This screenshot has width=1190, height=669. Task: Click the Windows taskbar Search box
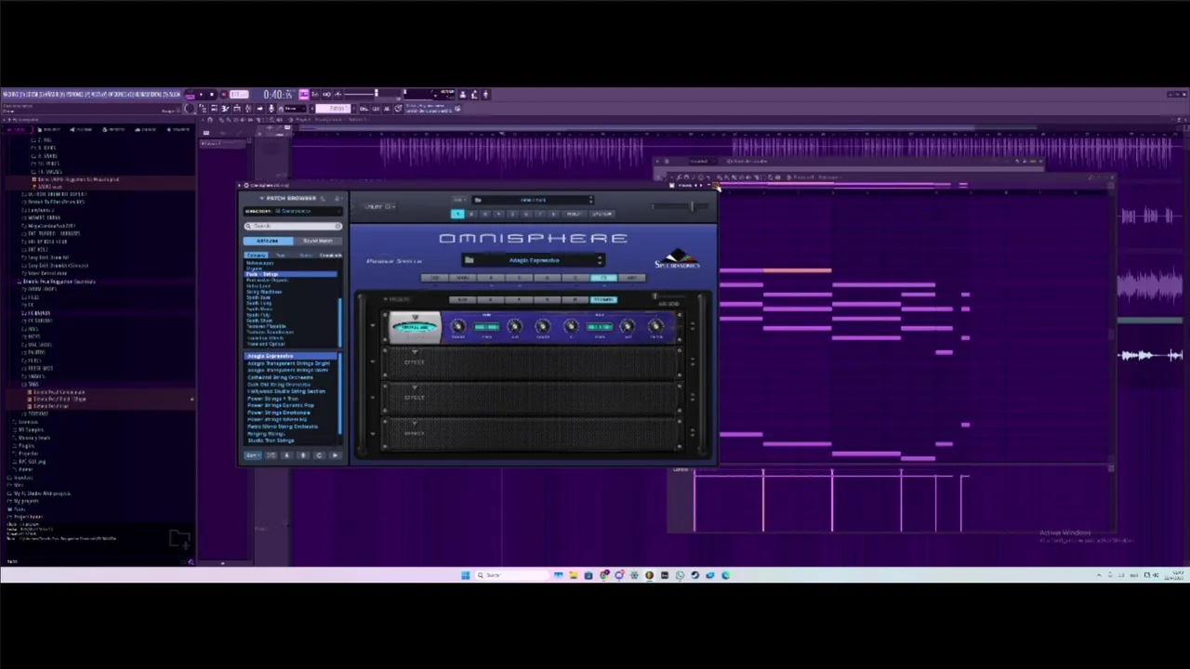click(x=511, y=575)
